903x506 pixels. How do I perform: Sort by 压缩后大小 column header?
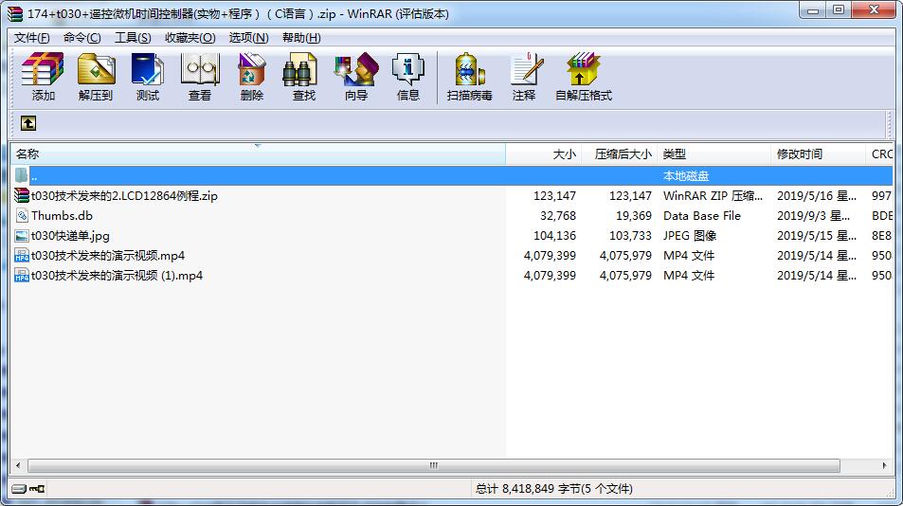(x=619, y=154)
